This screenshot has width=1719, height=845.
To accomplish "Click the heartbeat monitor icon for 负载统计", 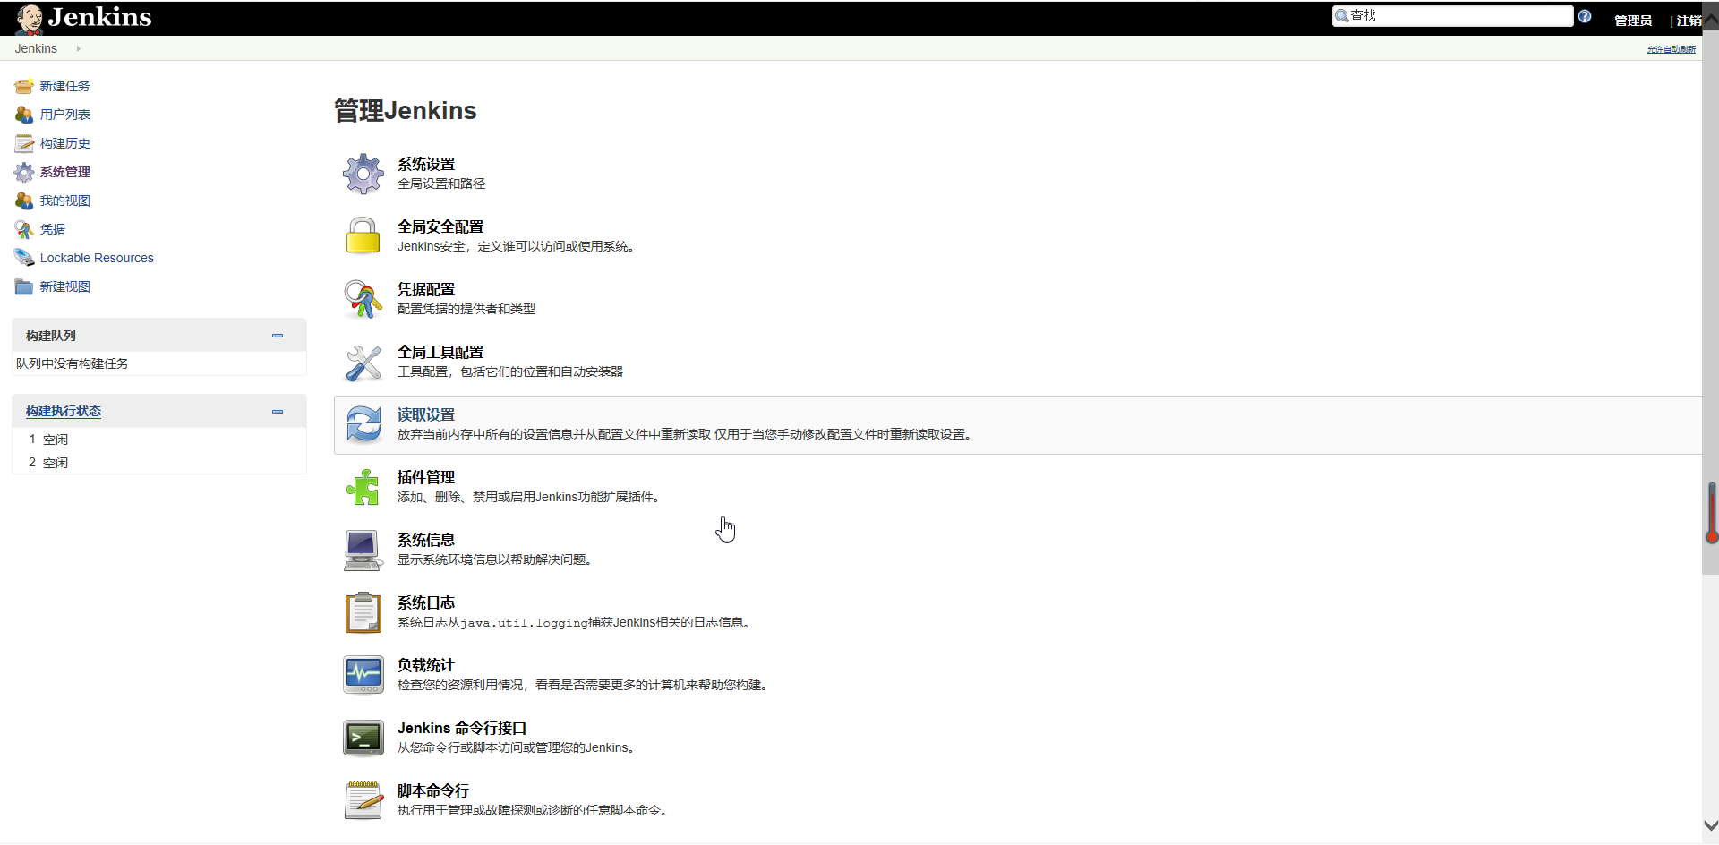I will pyautogui.click(x=363, y=675).
